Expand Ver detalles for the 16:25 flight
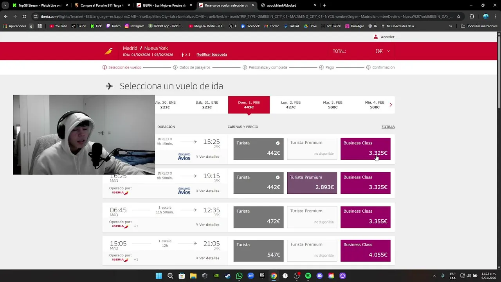The width and height of the screenshot is (501, 282). (207, 191)
